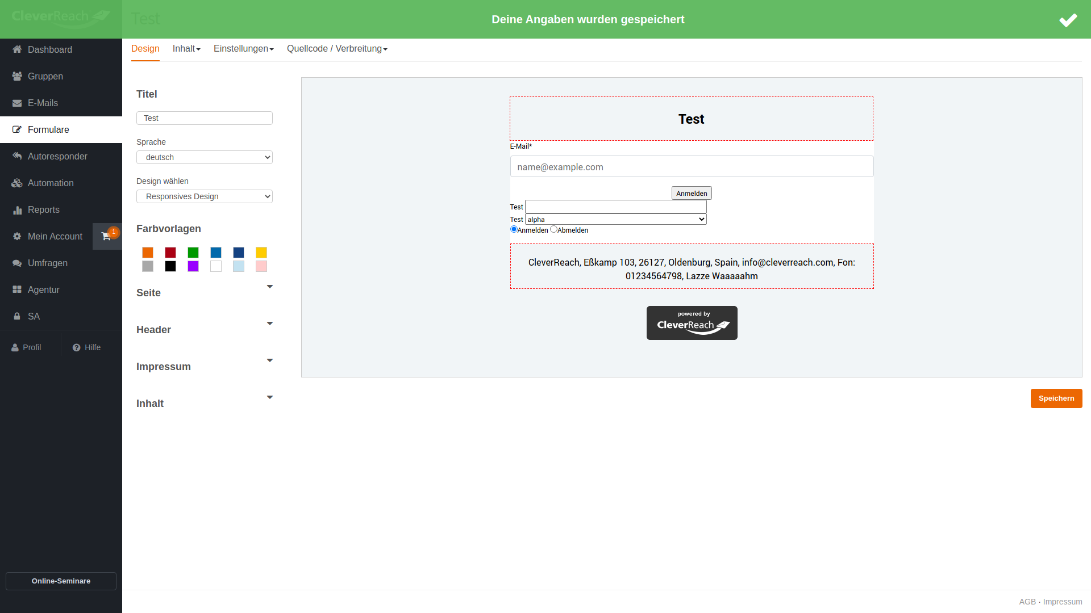Screen dimensions: 1091x613
Task: Select the Anmelden radio button
Action: point(514,229)
